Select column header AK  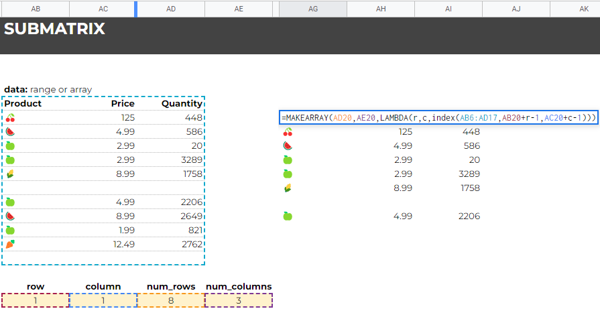pos(575,9)
